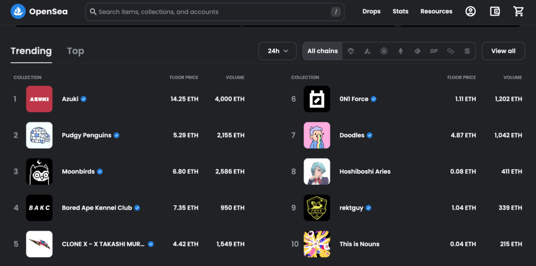Open the Resources menu

[x=436, y=12]
